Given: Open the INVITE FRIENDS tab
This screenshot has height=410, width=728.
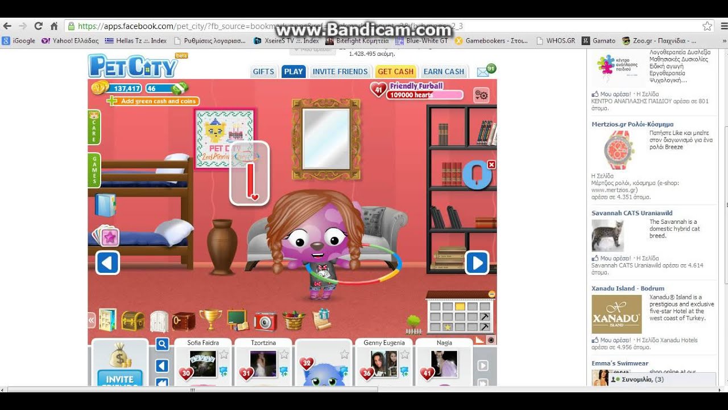Looking at the screenshot, I should coord(340,72).
